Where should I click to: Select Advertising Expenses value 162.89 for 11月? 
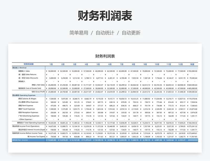pos(171,116)
